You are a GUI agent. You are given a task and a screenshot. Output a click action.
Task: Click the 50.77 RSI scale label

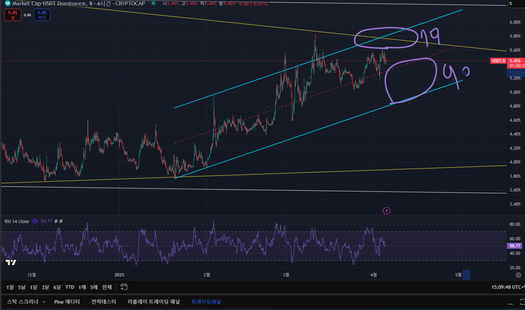coord(515,246)
